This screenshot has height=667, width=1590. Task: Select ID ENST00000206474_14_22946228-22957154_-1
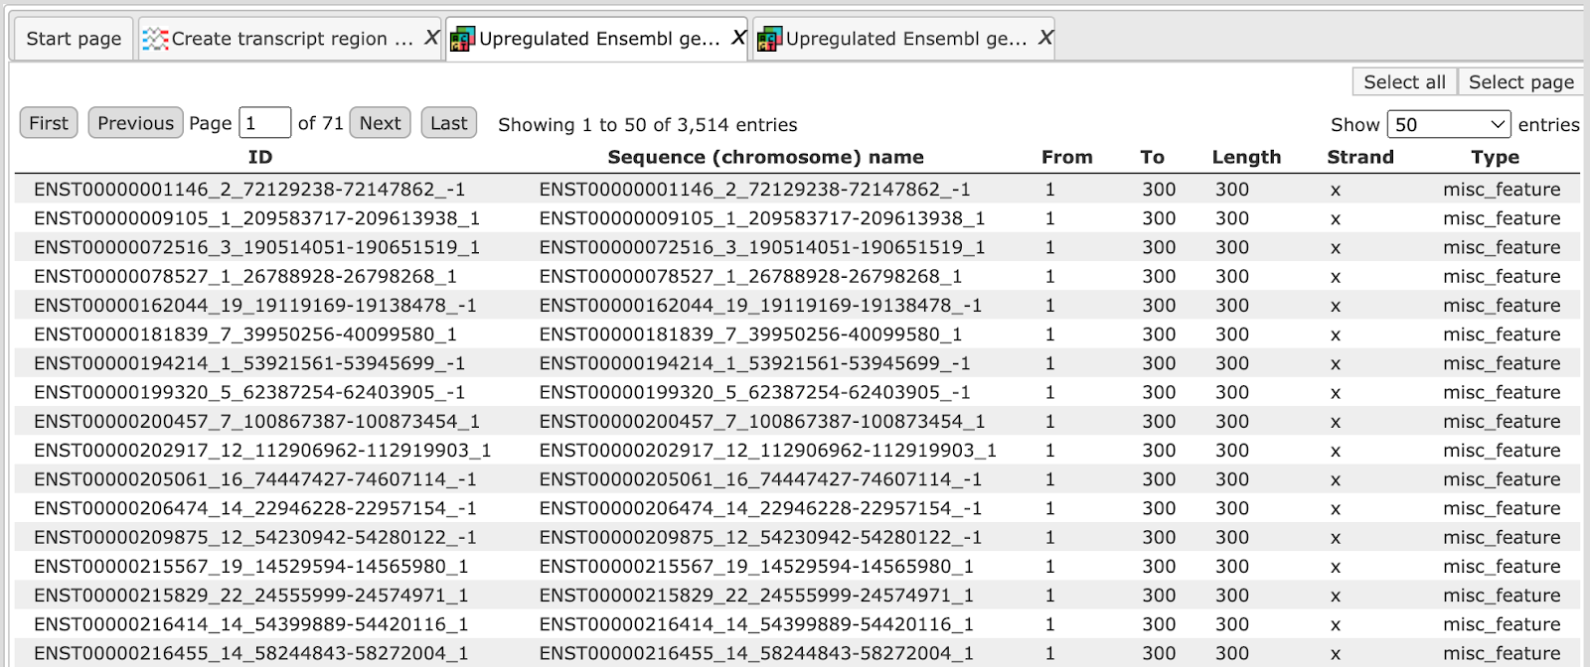(x=255, y=508)
